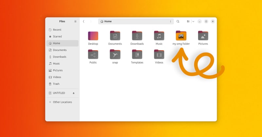This screenshot has width=262, height=137.
Task: Click the search magnifier icon
Action: (x=178, y=22)
